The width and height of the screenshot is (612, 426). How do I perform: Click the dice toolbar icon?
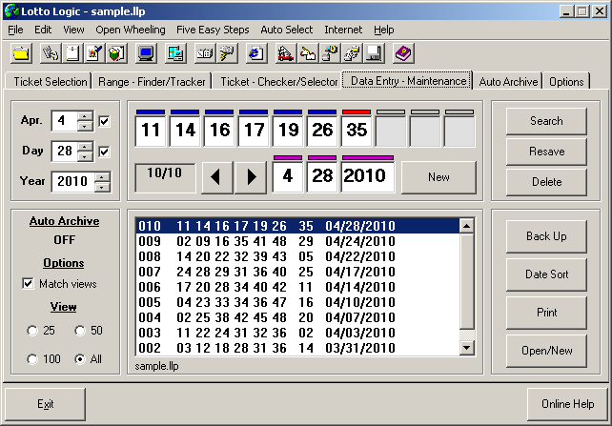point(205,53)
